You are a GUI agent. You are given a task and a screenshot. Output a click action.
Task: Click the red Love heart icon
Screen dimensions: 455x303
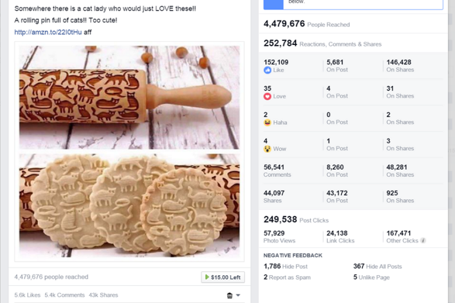click(267, 96)
